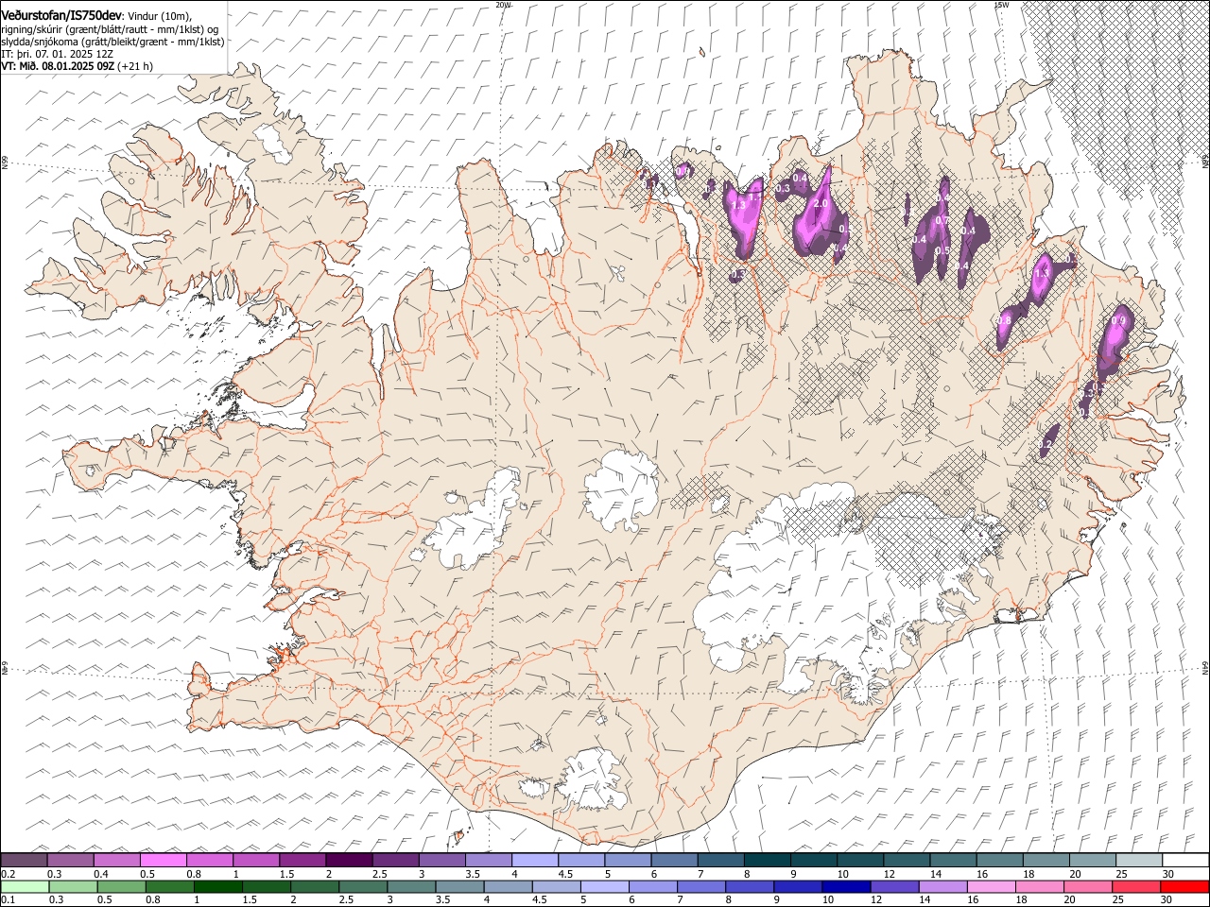The width and height of the screenshot is (1210, 907).
Task: Select the purple 12 swatch in rain legend
Action: click(x=893, y=886)
